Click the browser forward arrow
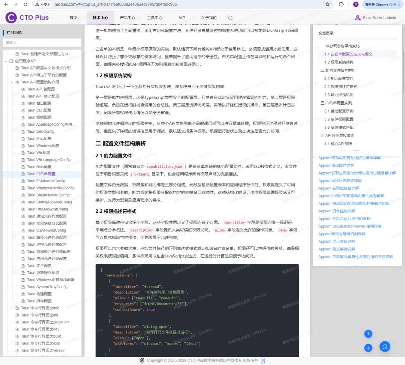The height and width of the screenshot is (365, 405). [x=16, y=5]
